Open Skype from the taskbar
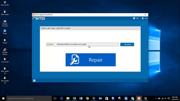Screen dimensions: 180x101 (132, 98)
